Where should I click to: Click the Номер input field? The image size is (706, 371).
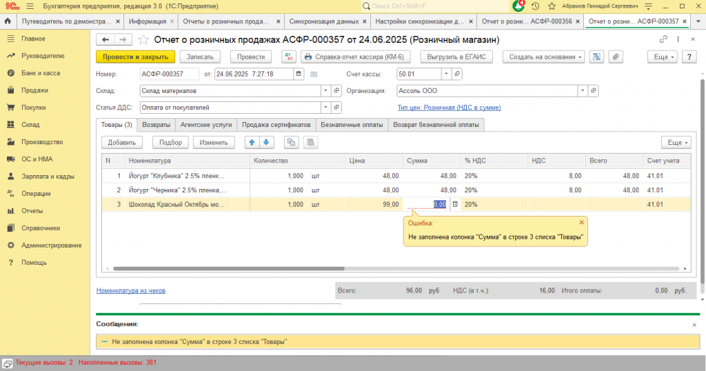click(x=169, y=74)
